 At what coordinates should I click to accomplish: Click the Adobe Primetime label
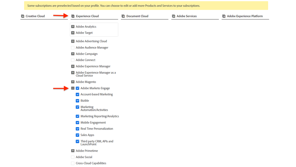(x=87, y=151)
